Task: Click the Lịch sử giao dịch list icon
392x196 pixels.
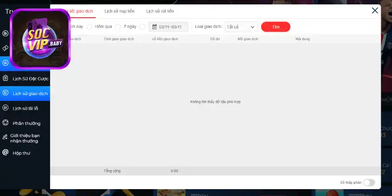Action: coord(5,93)
